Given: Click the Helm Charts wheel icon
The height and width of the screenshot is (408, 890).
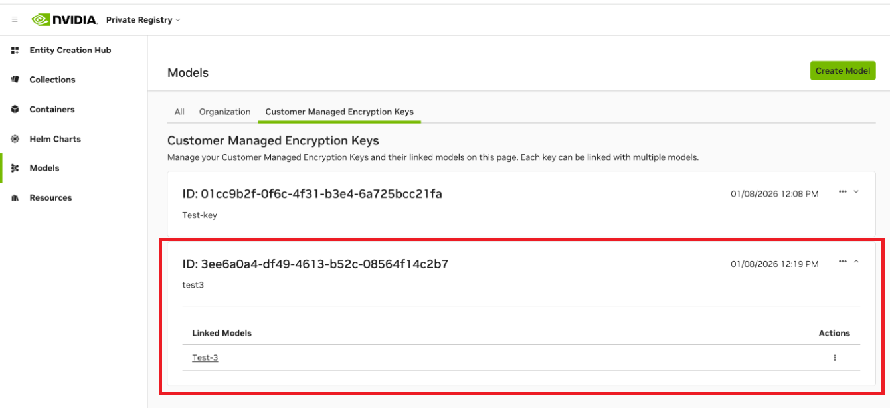Looking at the screenshot, I should click(15, 139).
